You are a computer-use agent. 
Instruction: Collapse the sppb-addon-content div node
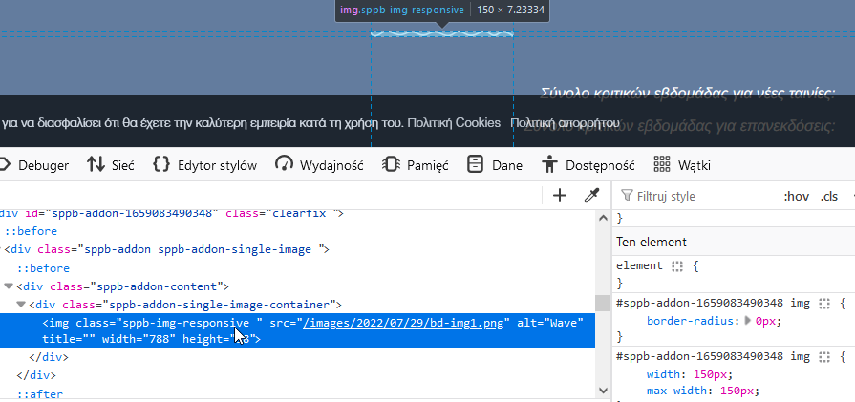click(9, 286)
